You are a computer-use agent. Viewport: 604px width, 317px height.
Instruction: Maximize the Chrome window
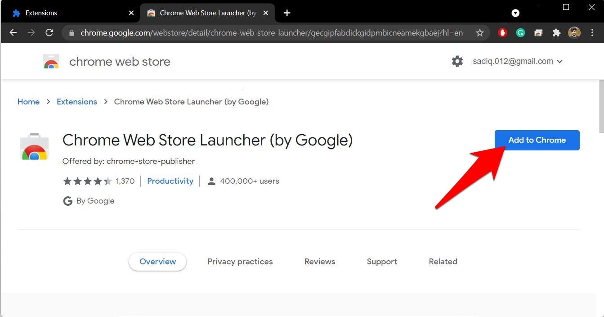(566, 7)
